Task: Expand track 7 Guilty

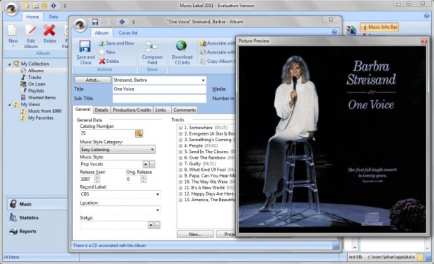Action: [x=181, y=163]
